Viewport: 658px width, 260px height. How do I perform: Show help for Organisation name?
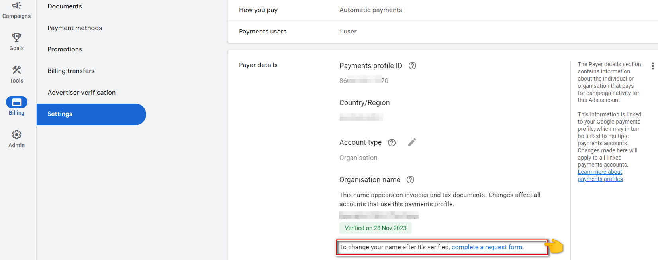pyautogui.click(x=411, y=180)
